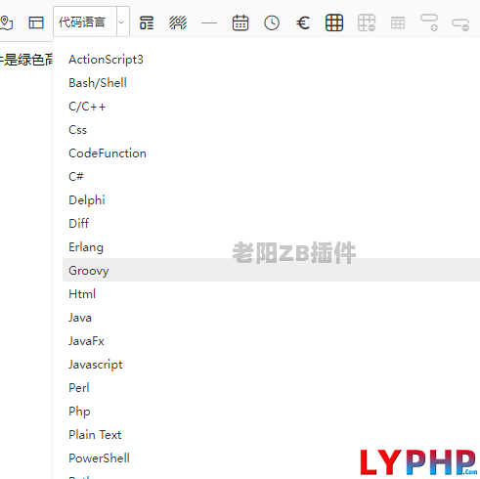Choose Erlang in the dropdown
The image size is (480, 479).
(271, 247)
